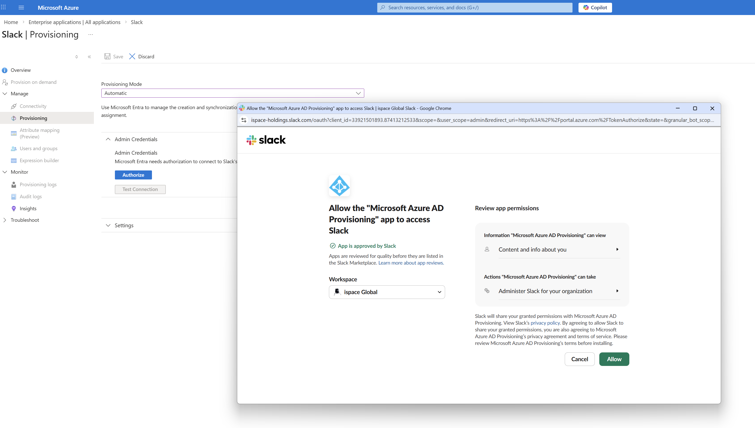Expand the Troubleshoot menu group
Viewport: 755px width, 428px height.
click(x=25, y=220)
